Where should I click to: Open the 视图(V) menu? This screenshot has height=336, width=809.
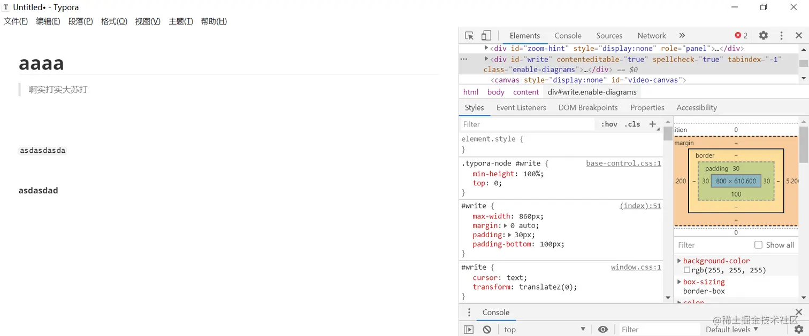pyautogui.click(x=148, y=21)
